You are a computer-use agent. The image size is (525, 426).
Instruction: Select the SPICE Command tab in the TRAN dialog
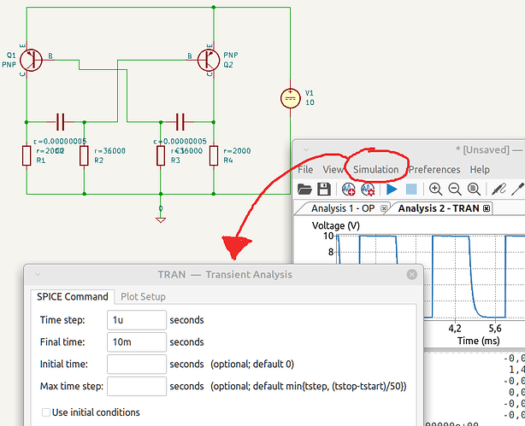point(73,296)
